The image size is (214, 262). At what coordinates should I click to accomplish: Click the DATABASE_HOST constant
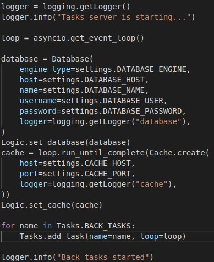pos(114,80)
